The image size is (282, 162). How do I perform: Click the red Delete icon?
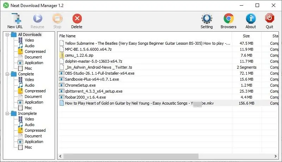(77, 19)
